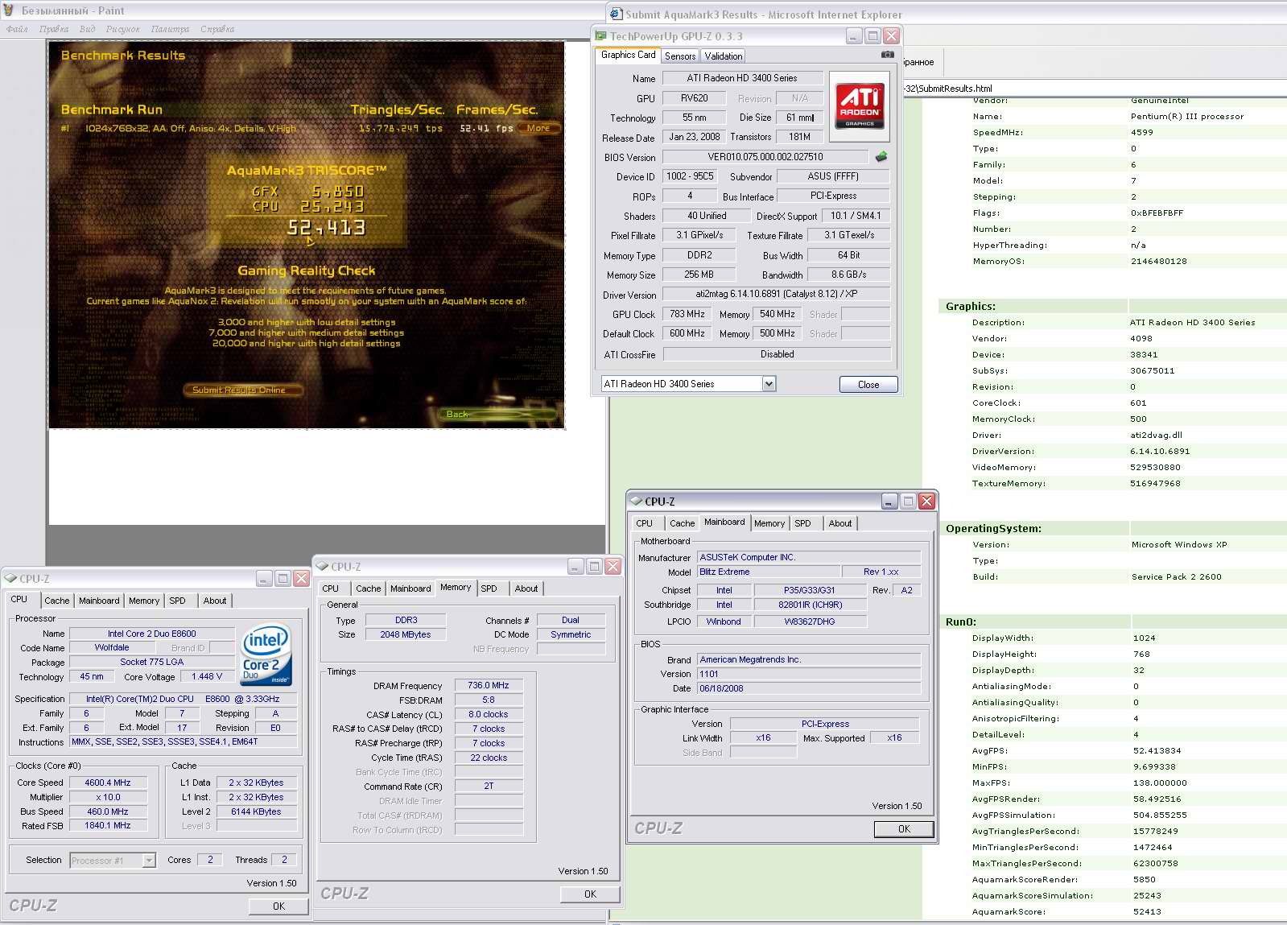Click the Core Speed value 4600.4 MHz
Screen dimensions: 1287x925
(108, 783)
